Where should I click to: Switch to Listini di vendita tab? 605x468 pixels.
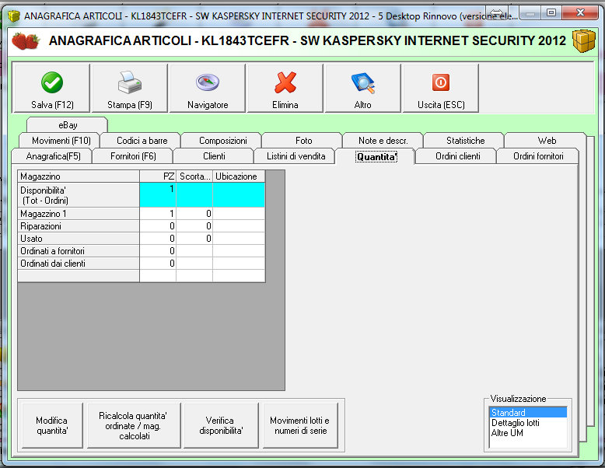[x=296, y=156]
